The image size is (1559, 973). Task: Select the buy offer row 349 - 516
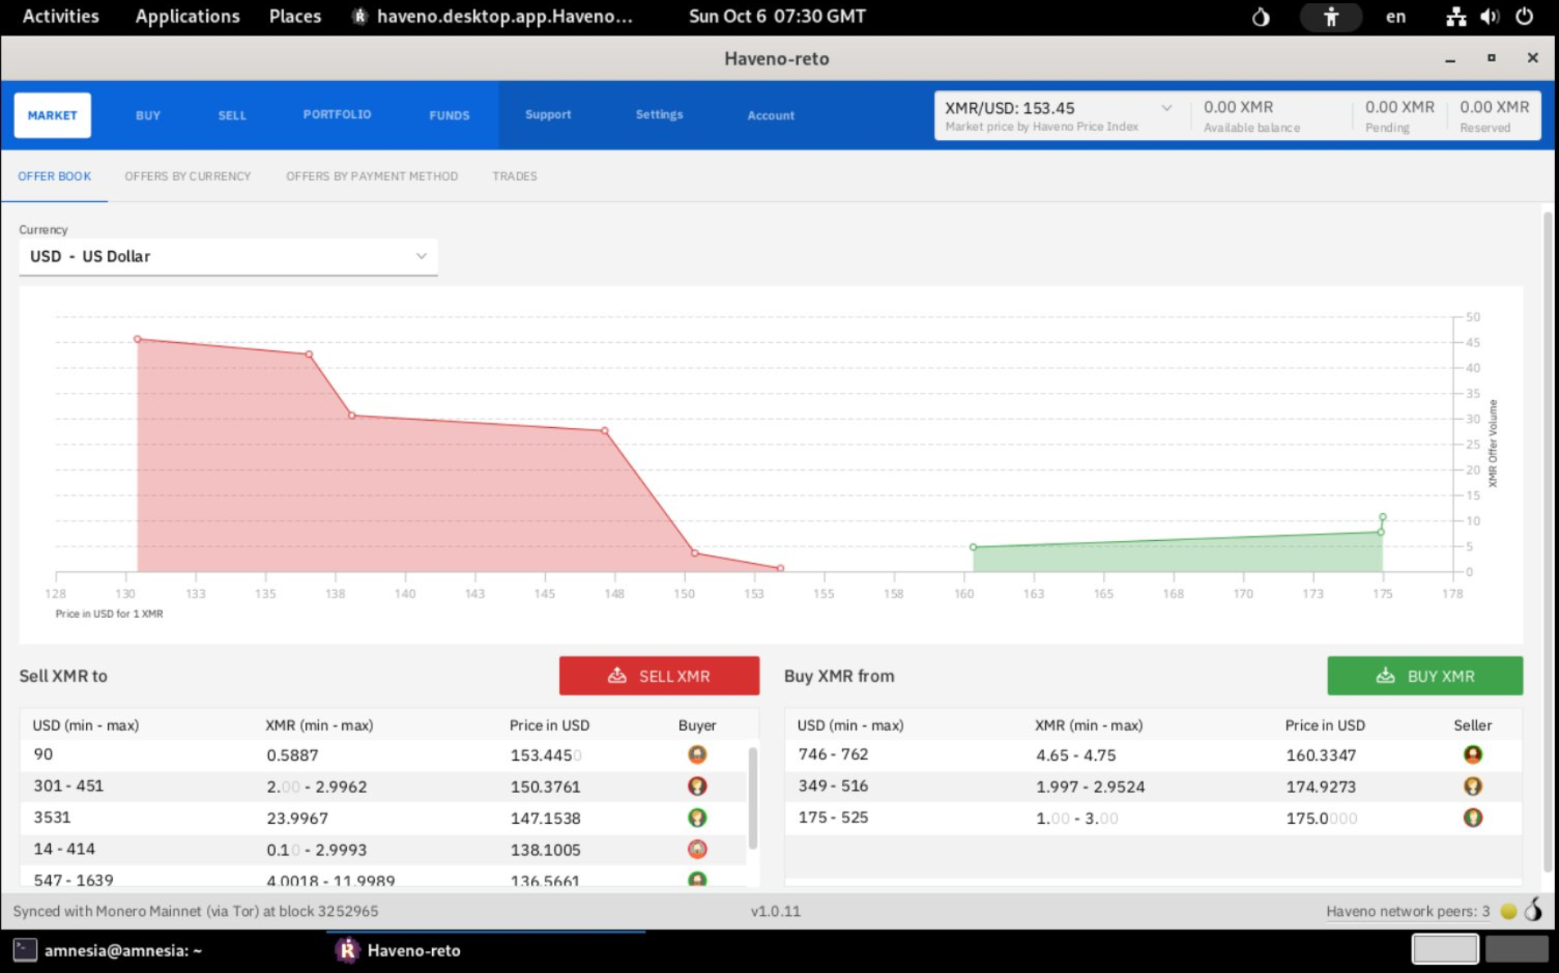pos(1153,786)
